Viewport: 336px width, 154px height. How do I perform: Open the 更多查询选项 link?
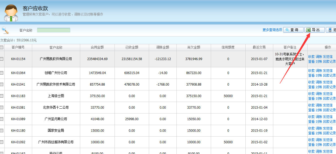(272, 30)
